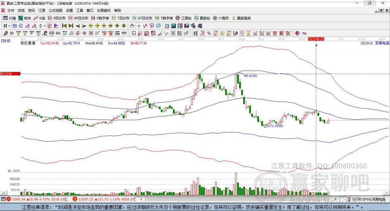Click the red-blue yin-yang icon
The image size is (390, 211).
pyautogui.click(x=297, y=33)
